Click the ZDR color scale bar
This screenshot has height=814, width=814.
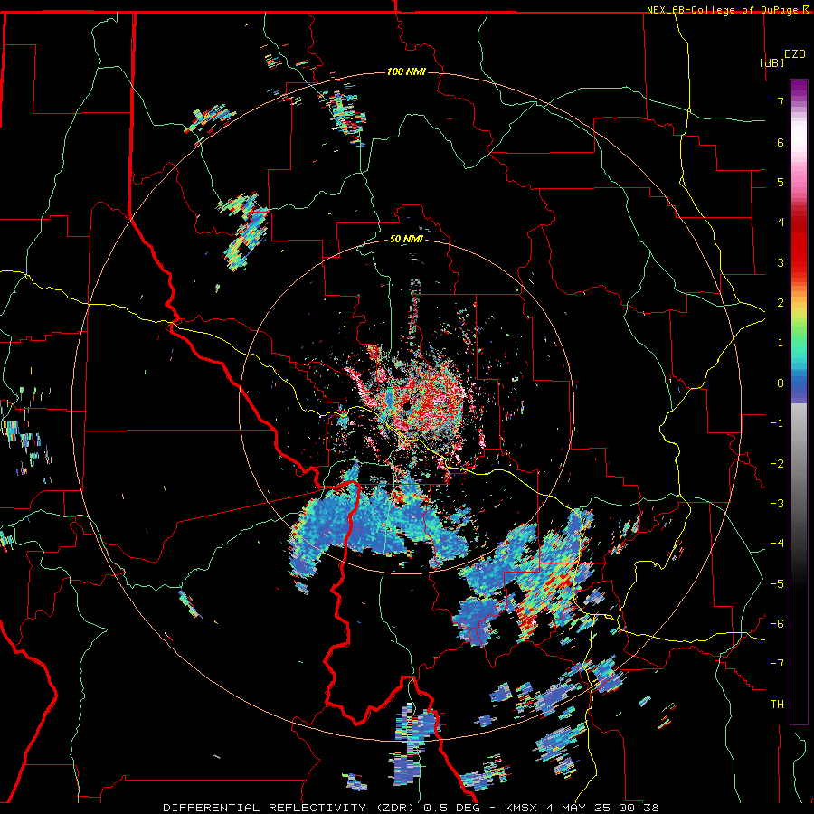pyautogui.click(x=799, y=402)
